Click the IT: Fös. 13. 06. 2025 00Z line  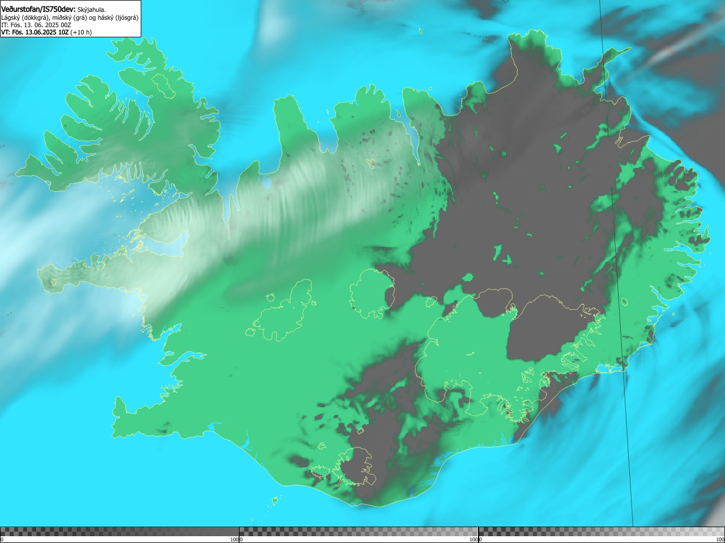click(x=36, y=25)
